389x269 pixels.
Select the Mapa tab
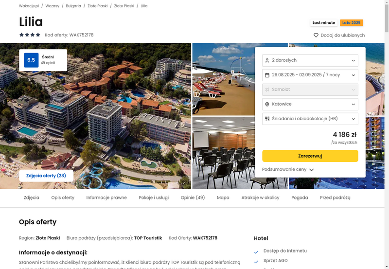tap(223, 198)
